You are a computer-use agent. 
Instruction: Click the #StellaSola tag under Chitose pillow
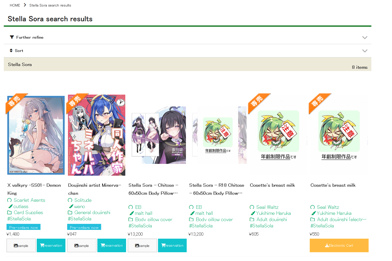tap(140, 226)
